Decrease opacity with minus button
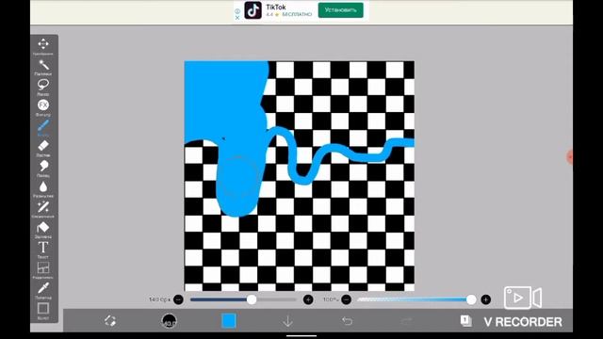 [x=346, y=299]
